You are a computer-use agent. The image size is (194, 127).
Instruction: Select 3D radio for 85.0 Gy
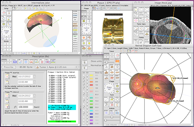tap(87, 95)
